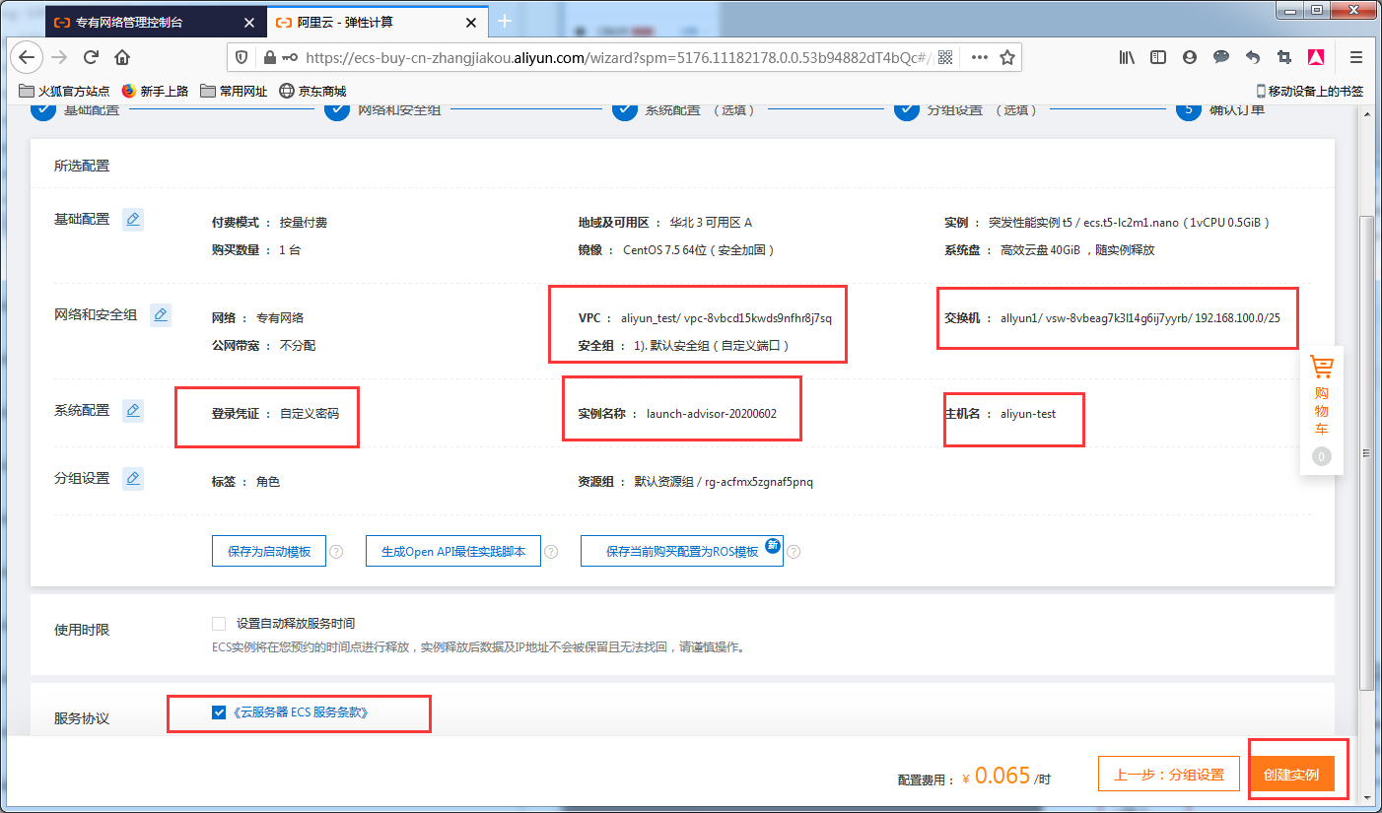Edit 分组设置 using the pencil icon
1382x813 pixels.
(x=132, y=478)
